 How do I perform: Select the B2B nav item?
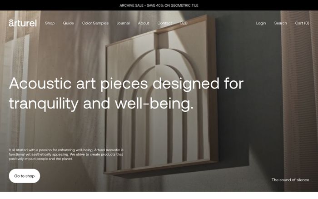click(x=184, y=23)
